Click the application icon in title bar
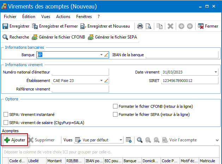Viewport: 222px width, 164px height. point(4,6)
